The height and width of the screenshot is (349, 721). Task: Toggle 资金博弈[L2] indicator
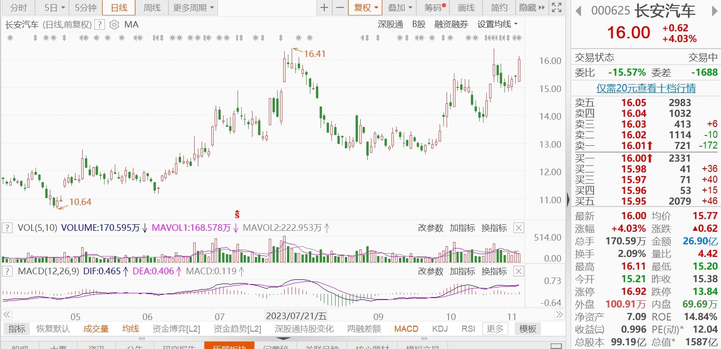pos(176,329)
